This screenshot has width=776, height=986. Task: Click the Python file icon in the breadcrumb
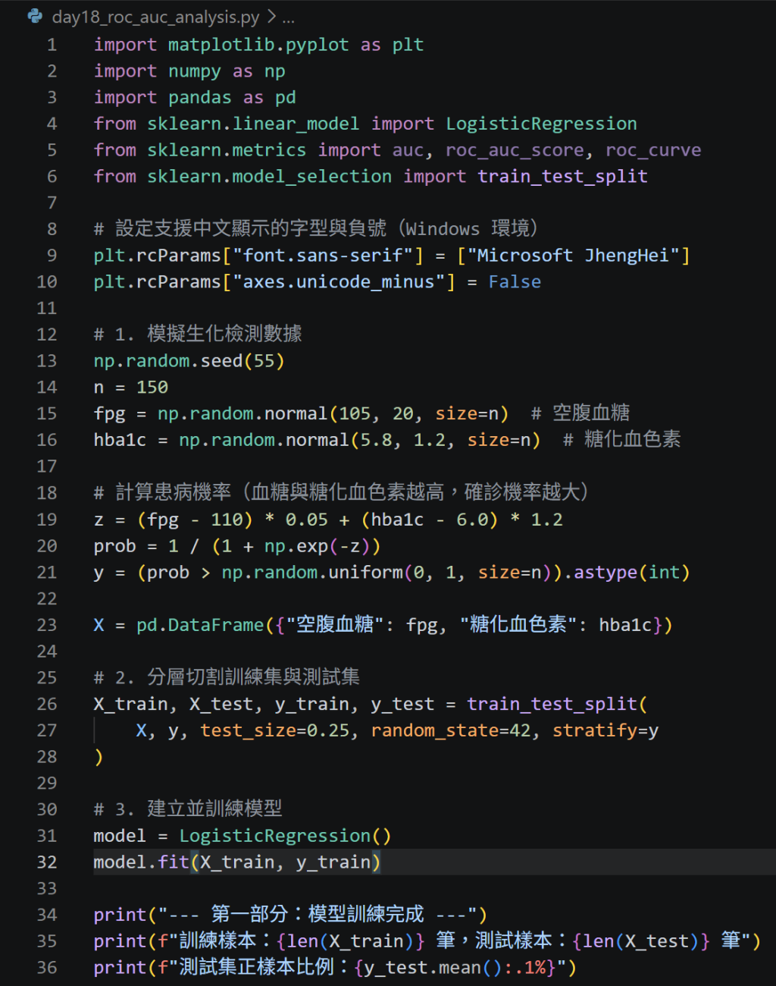click(35, 16)
